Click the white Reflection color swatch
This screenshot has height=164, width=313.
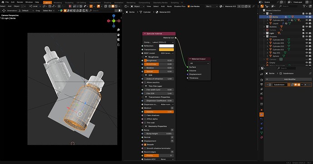[166, 46]
